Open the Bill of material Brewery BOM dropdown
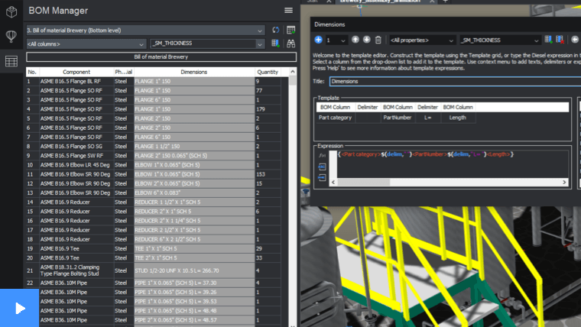581x327 pixels. click(145, 31)
